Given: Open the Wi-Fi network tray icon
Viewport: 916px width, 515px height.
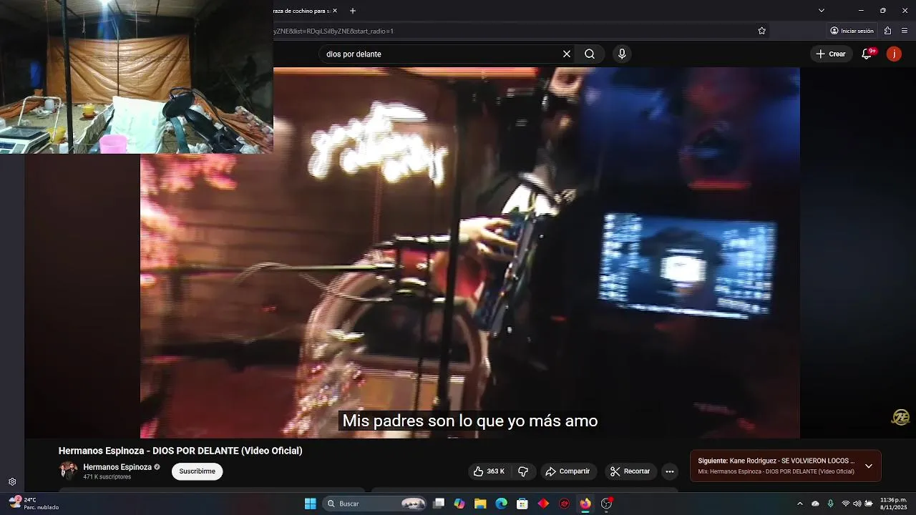Looking at the screenshot, I should point(845,504).
